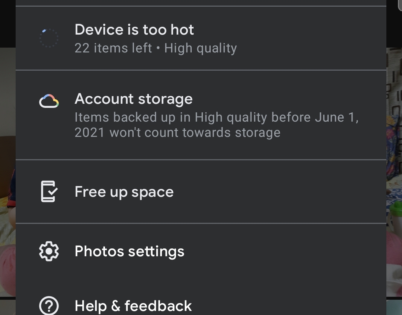Tap the Free up space phone icon

pyautogui.click(x=49, y=192)
